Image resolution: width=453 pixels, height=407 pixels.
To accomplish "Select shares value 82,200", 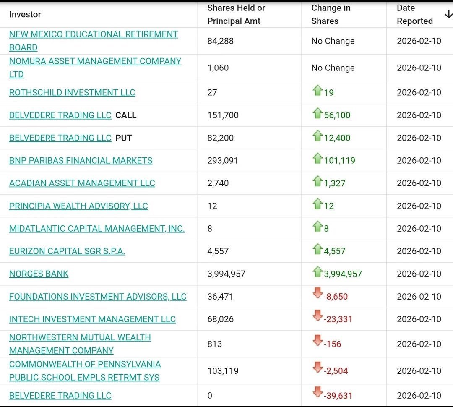I will (x=221, y=138).
